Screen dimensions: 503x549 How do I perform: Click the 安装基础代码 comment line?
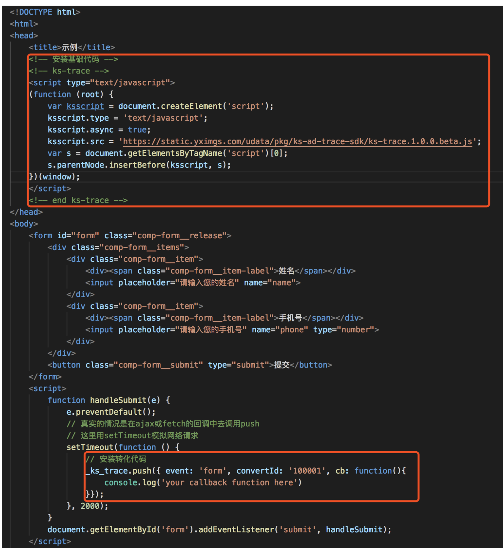[75, 59]
